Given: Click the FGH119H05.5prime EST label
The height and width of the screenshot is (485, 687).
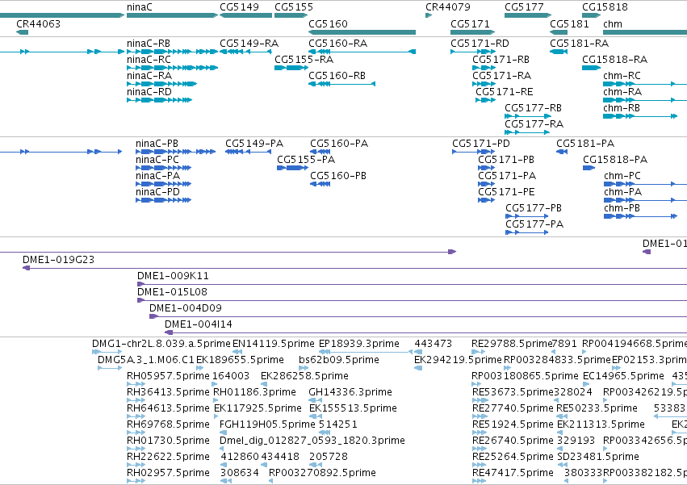Looking at the screenshot, I should coord(267,424).
